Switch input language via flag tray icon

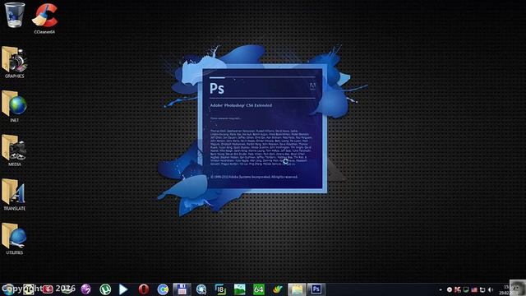(474, 289)
